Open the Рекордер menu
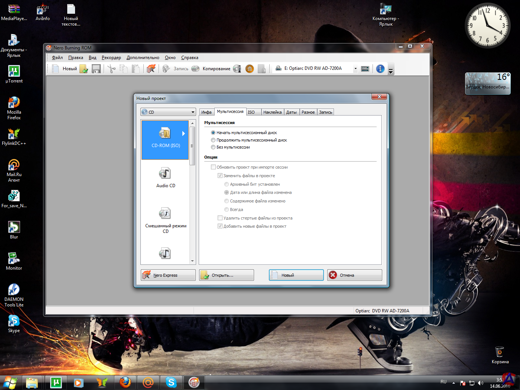 tap(111, 58)
